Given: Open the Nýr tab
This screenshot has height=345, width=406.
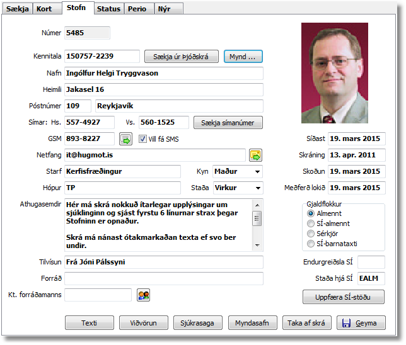Looking at the screenshot, I should 169,9.
